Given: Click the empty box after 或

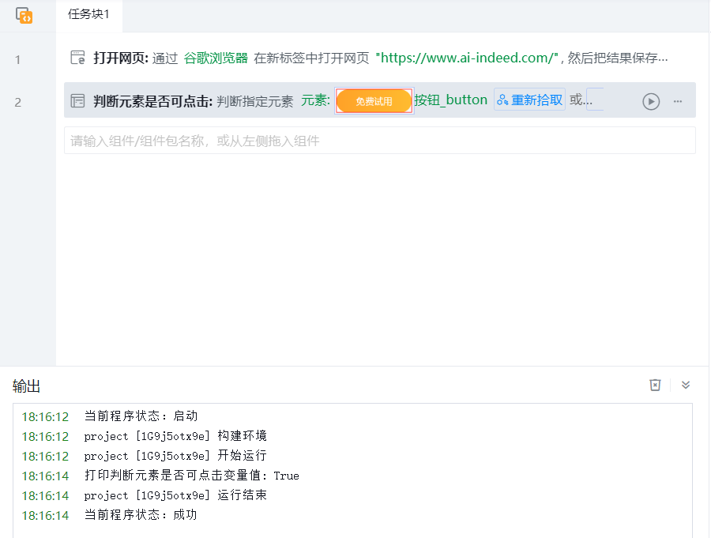Looking at the screenshot, I should [x=596, y=100].
